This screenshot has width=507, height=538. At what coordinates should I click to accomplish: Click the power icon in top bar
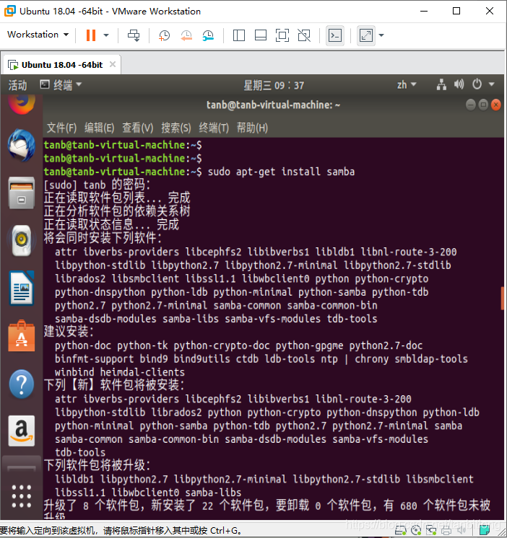(477, 84)
